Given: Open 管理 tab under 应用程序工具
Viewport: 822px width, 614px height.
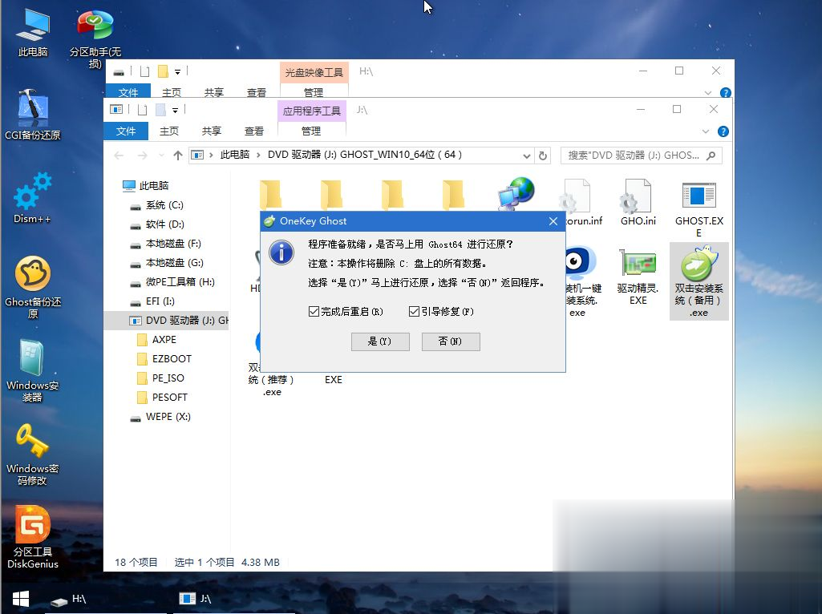Looking at the screenshot, I should (x=311, y=131).
